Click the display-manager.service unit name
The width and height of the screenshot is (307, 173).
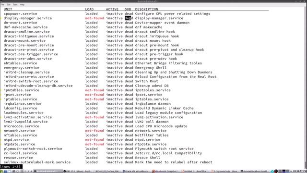click(x=28, y=18)
